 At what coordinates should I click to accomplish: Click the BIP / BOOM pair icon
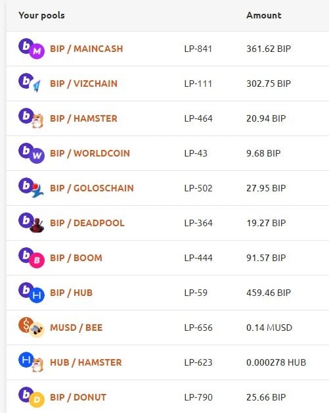tap(32, 258)
